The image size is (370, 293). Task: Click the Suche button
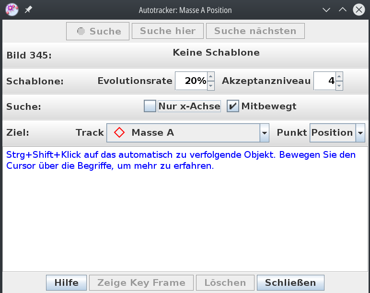coord(98,31)
